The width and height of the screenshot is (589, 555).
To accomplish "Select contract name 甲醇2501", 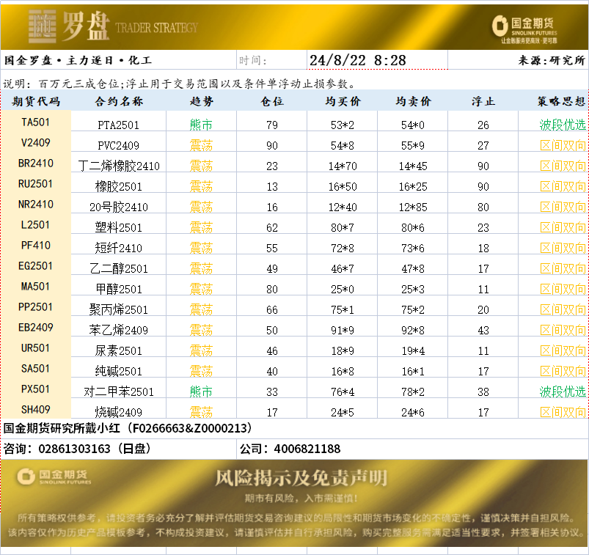I will click(119, 289).
